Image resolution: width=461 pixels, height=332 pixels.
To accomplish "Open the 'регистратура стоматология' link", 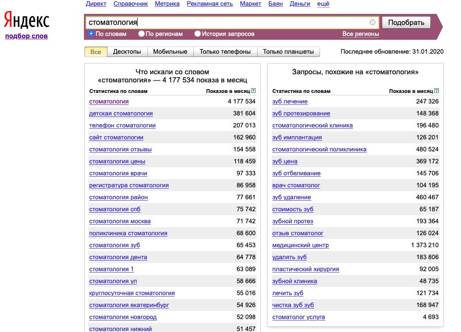I will coord(129,185).
